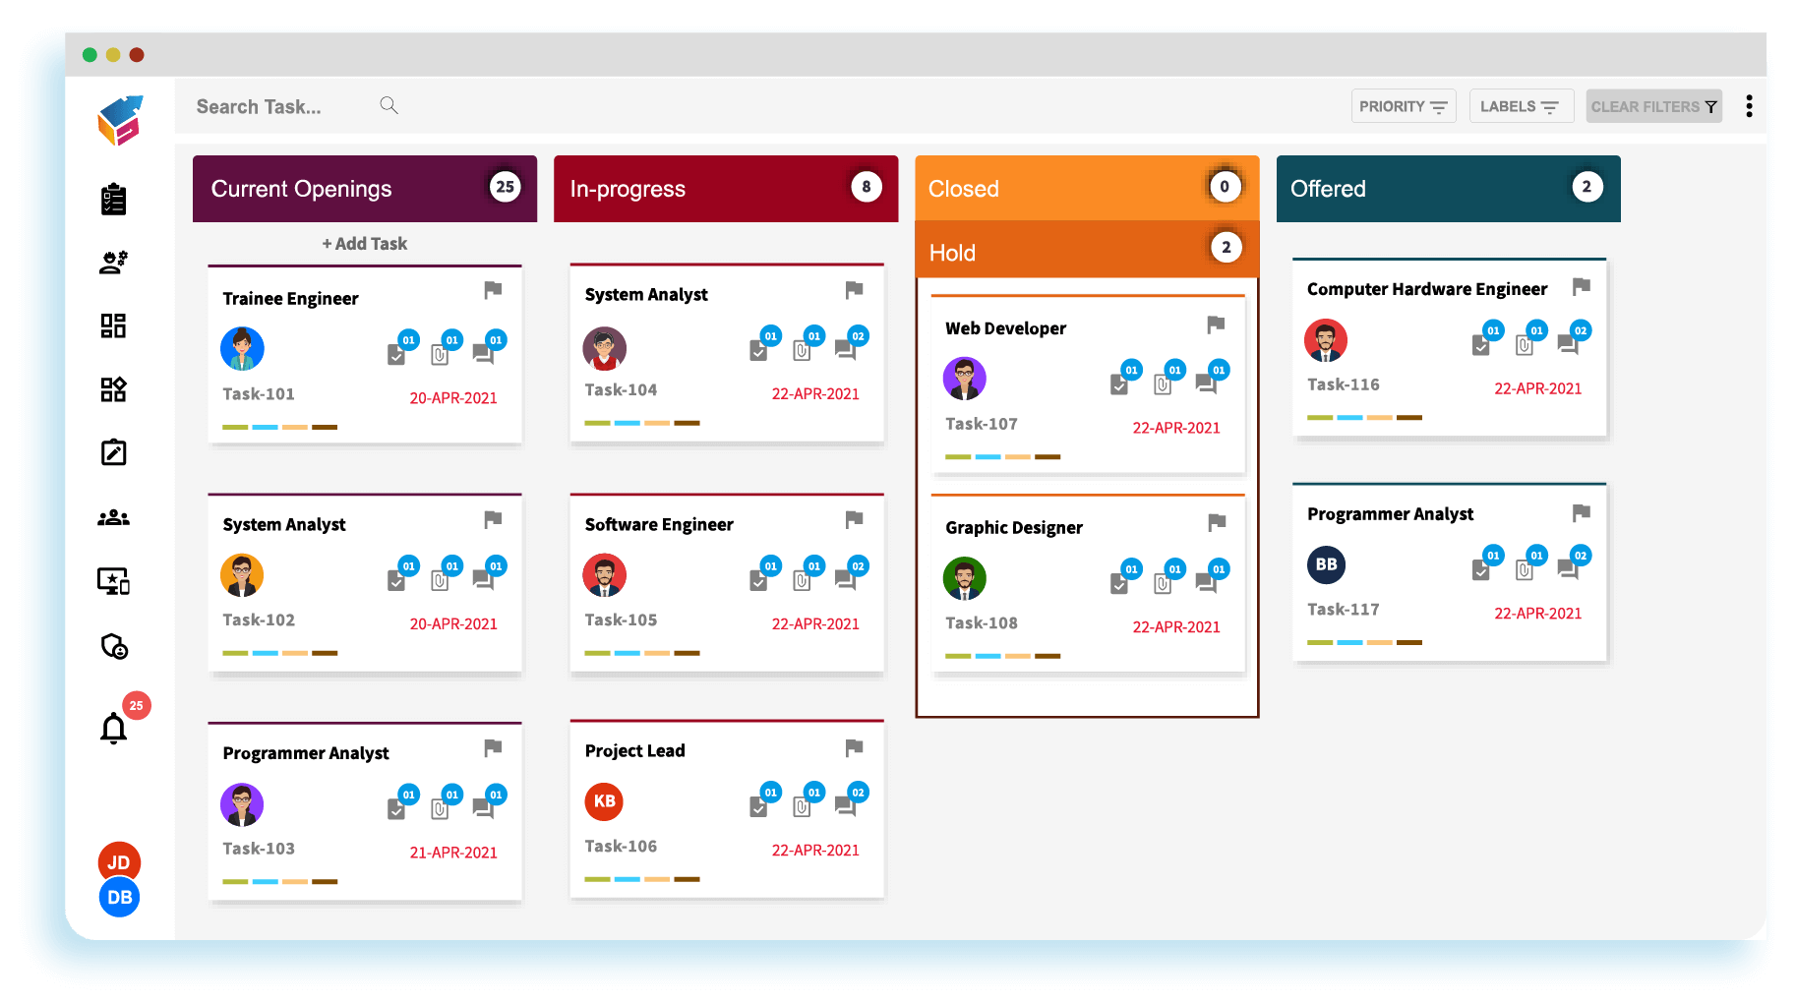Click the notification bell icon in sidebar
Screen dimensions: 1796x1003
click(114, 729)
